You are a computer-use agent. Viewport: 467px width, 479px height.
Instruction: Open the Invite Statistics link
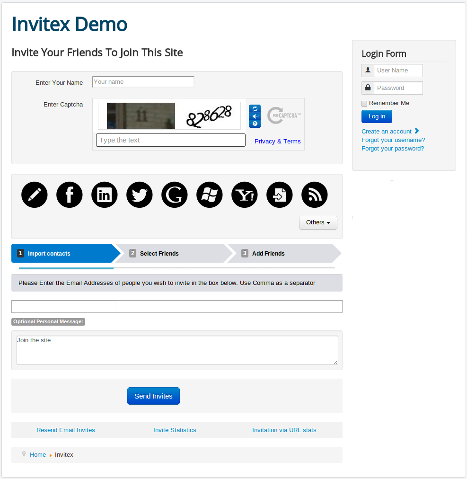[175, 430]
